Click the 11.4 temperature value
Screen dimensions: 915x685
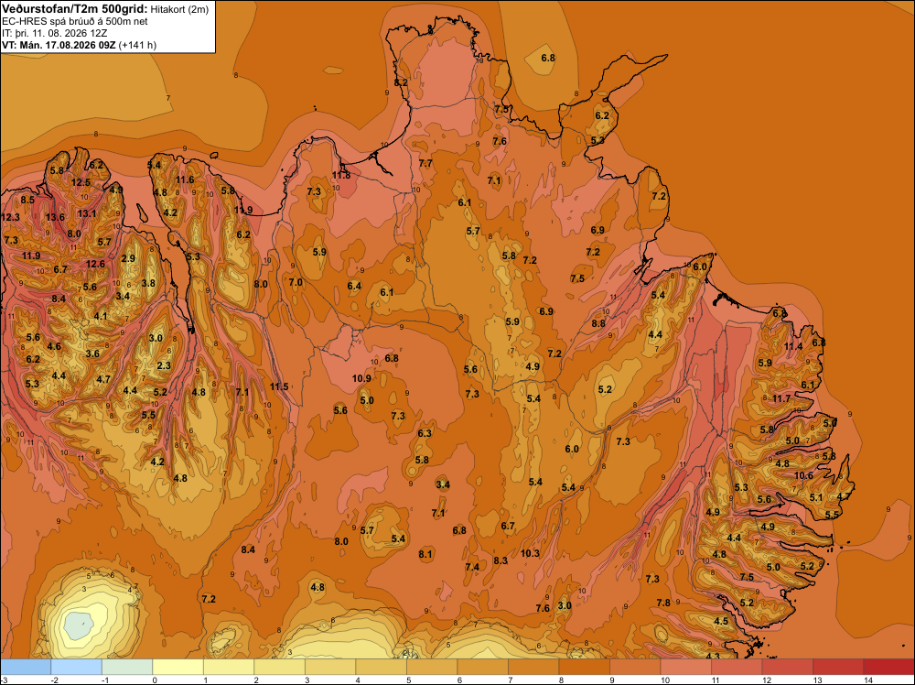793,346
